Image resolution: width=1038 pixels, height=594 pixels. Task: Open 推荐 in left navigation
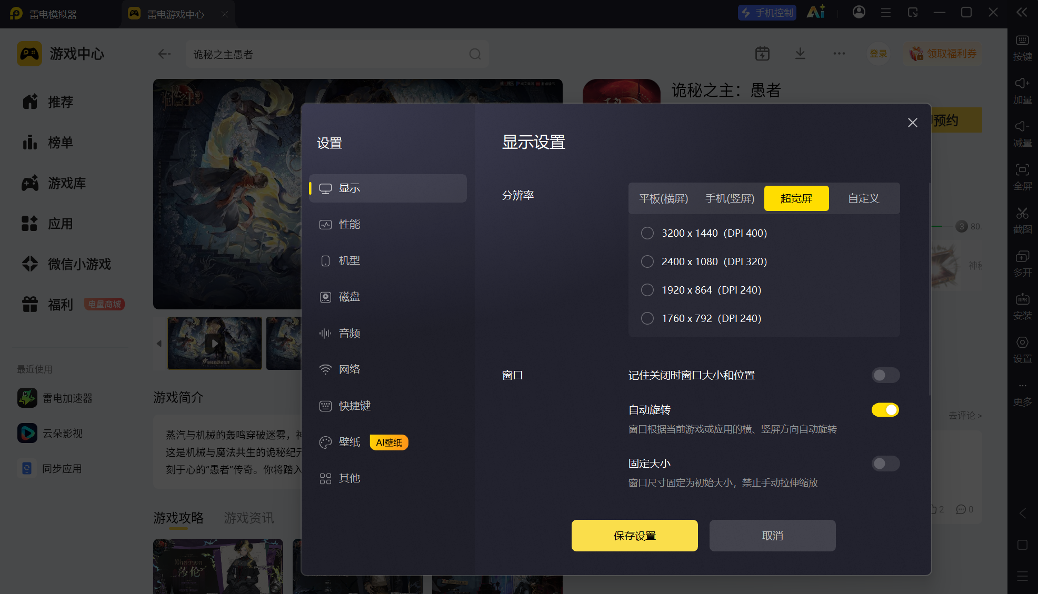point(48,102)
